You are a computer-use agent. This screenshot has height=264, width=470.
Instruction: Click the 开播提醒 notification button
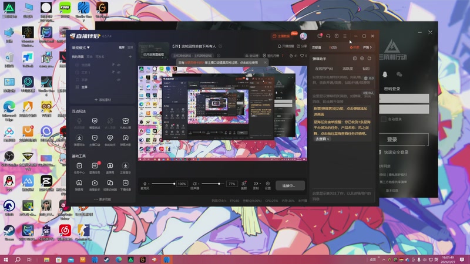(286, 46)
